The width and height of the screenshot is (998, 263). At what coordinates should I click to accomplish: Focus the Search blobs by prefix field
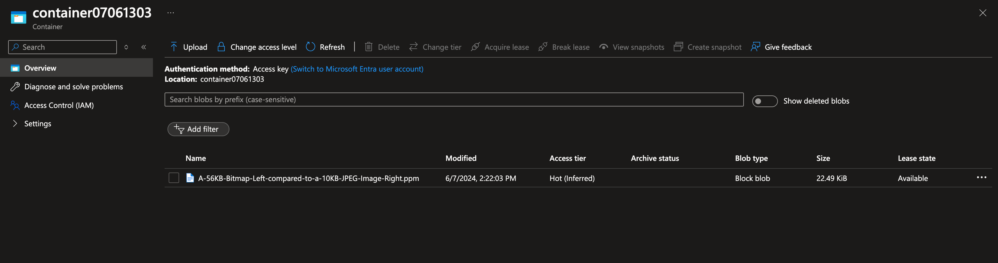[454, 99]
